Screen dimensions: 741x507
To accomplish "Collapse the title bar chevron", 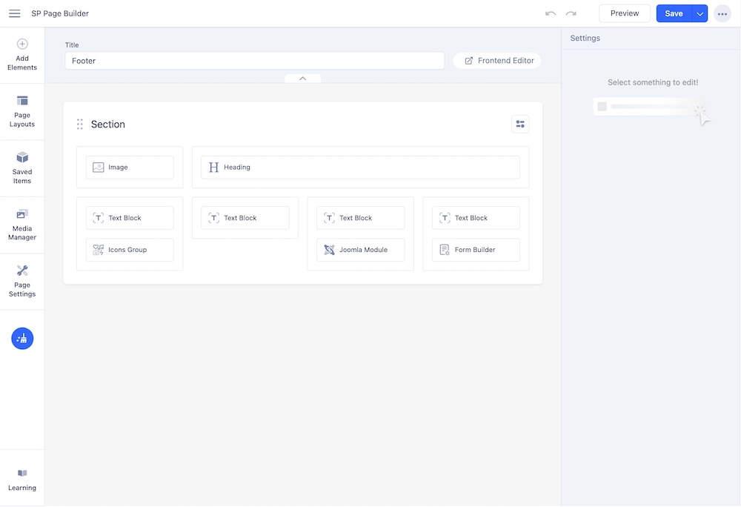I will pyautogui.click(x=302, y=79).
